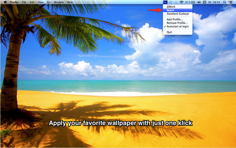Apply the Beach wallpaper profile

coord(178,10)
